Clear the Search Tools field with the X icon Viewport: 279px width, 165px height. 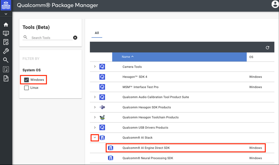coord(75,37)
